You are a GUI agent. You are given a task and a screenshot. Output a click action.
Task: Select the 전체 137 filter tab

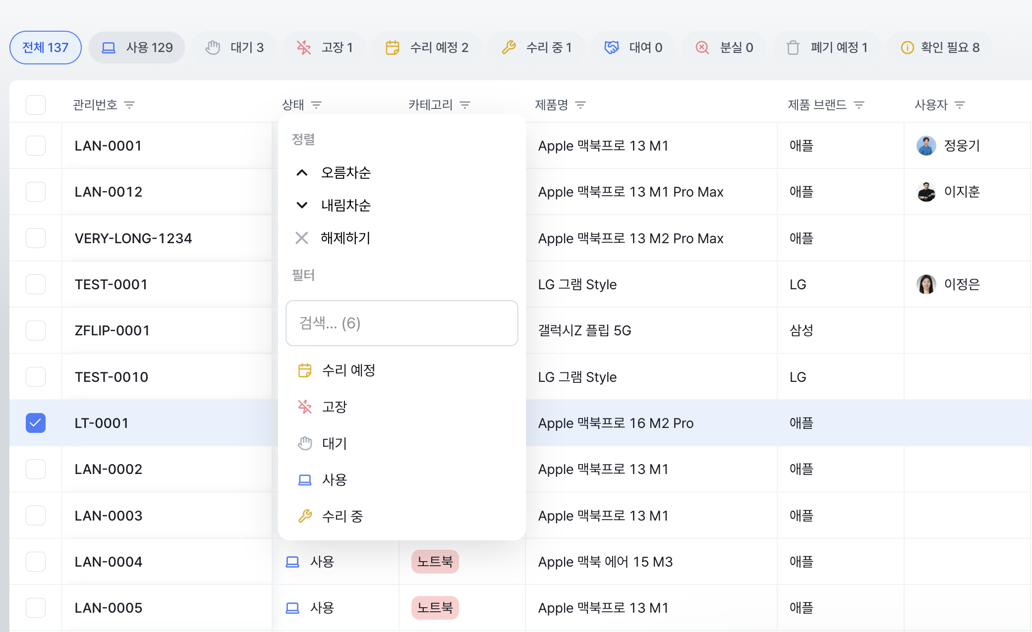46,48
